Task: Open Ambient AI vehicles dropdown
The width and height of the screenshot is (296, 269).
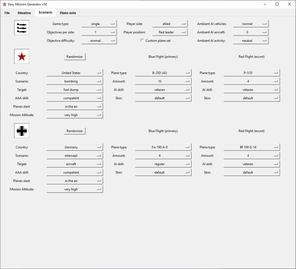Action: pos(251,24)
